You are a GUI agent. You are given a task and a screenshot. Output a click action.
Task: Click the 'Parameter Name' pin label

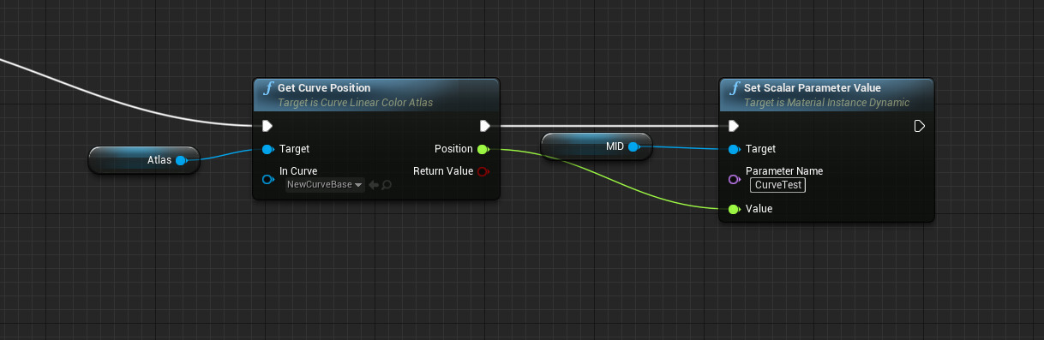tap(784, 171)
